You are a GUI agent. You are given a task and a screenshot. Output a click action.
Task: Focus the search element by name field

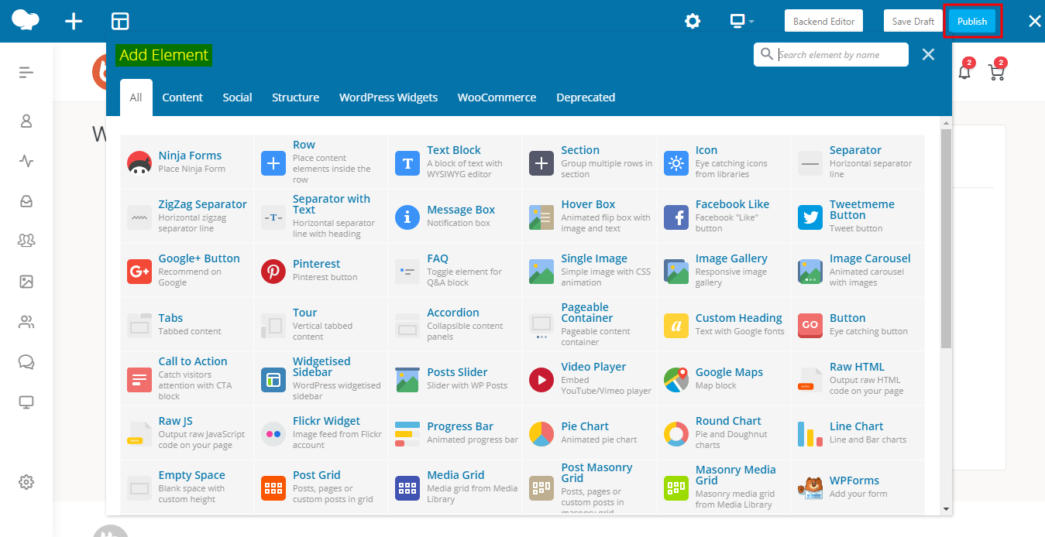pos(839,55)
